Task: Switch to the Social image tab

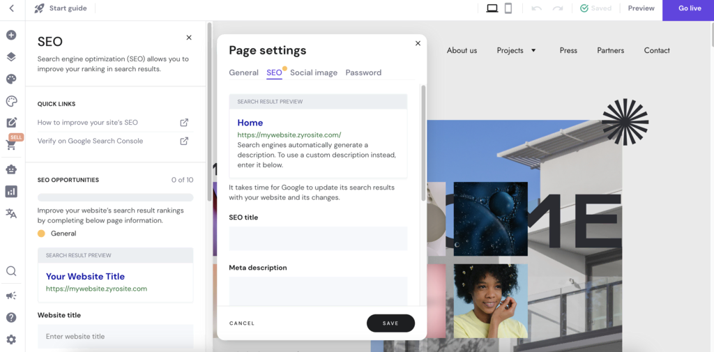Action: point(314,73)
